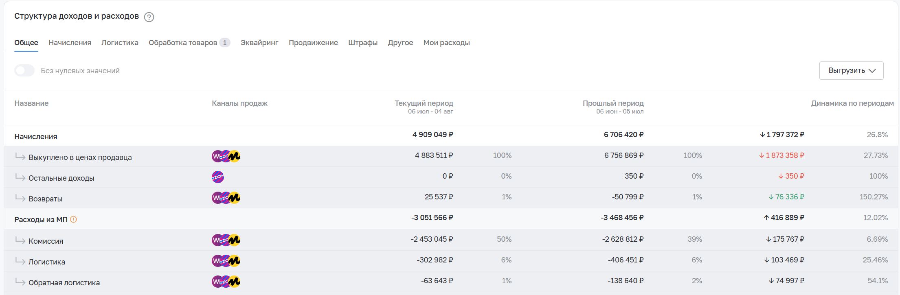Click the Ozon icon in the Остальные доходы row

point(218,177)
